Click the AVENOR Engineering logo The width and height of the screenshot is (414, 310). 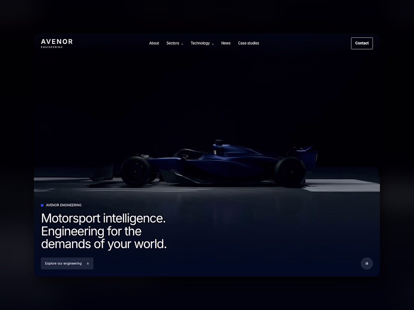click(x=57, y=44)
